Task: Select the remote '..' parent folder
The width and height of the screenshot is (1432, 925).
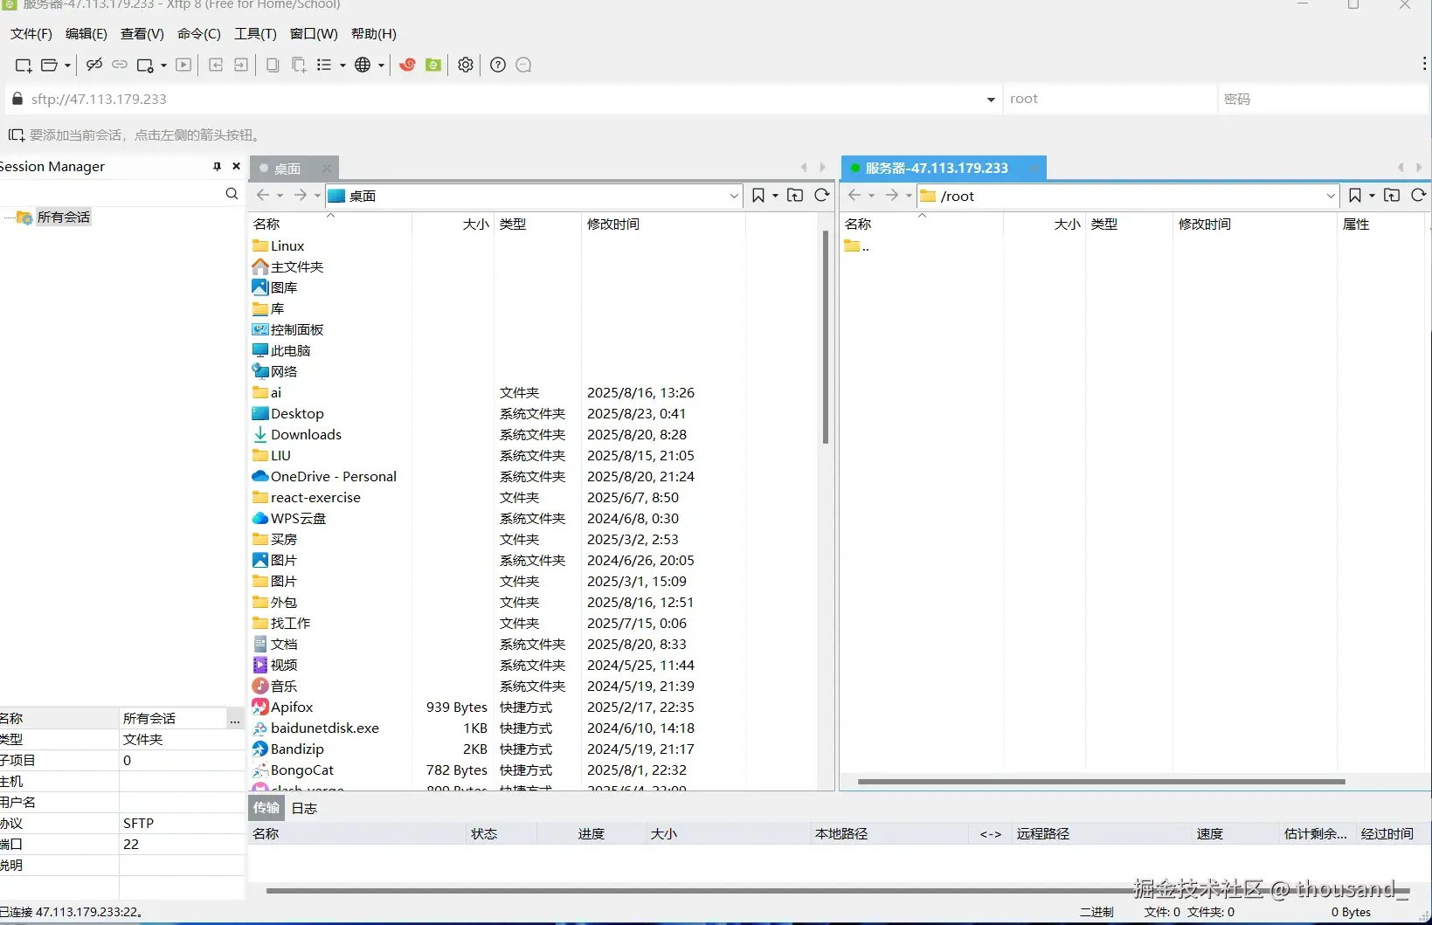Action: tap(857, 247)
